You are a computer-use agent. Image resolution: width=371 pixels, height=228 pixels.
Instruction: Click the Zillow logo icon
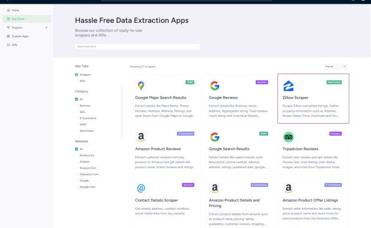pyautogui.click(x=288, y=85)
